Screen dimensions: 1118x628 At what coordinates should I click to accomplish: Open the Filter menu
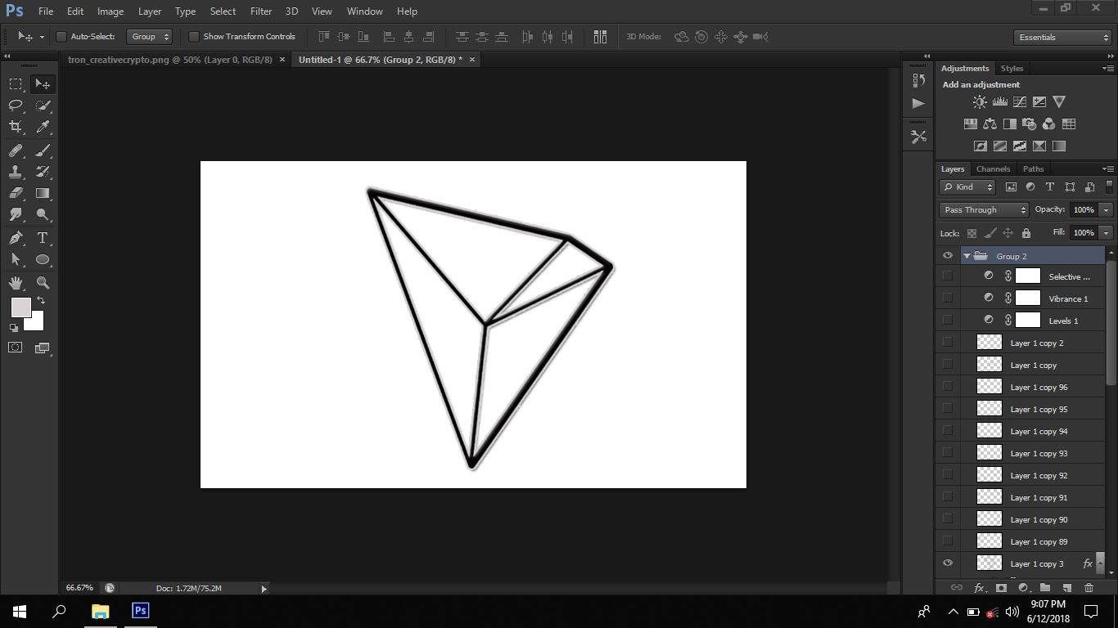261,11
